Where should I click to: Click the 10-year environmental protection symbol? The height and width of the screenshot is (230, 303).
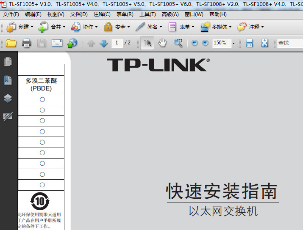40,201
